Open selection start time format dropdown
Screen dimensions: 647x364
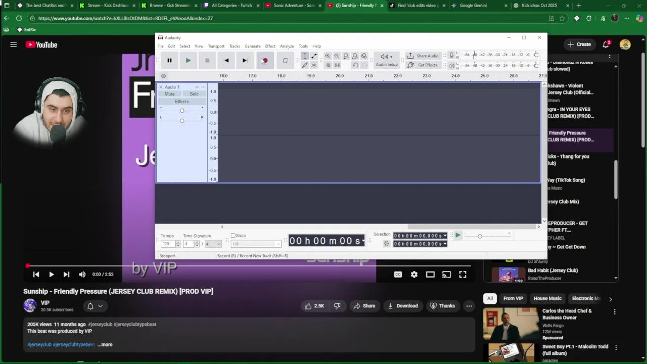pos(445,236)
